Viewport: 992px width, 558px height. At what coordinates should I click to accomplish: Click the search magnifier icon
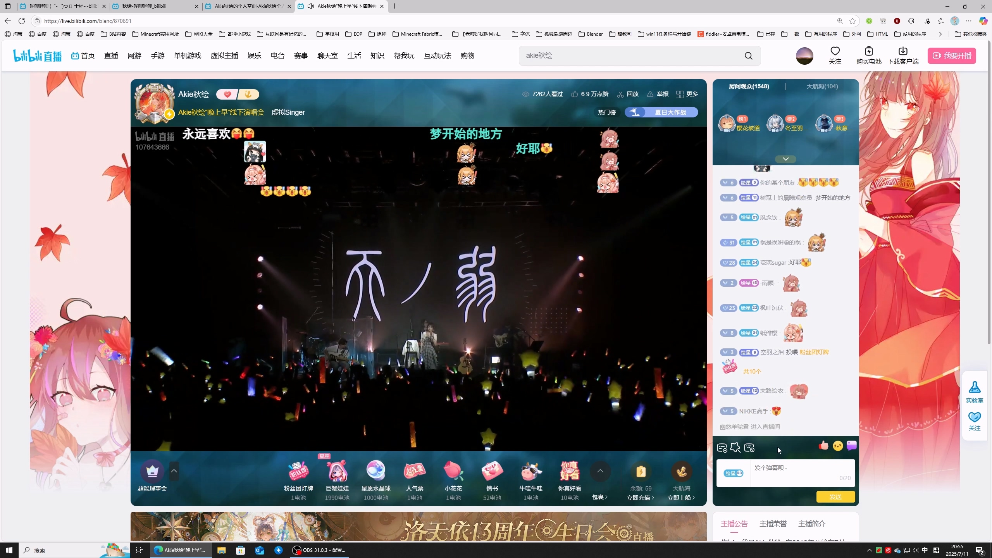tap(748, 56)
